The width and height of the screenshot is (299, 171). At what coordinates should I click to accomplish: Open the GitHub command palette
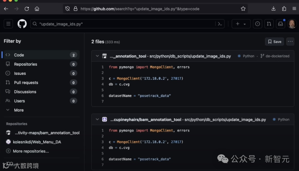point(220,24)
